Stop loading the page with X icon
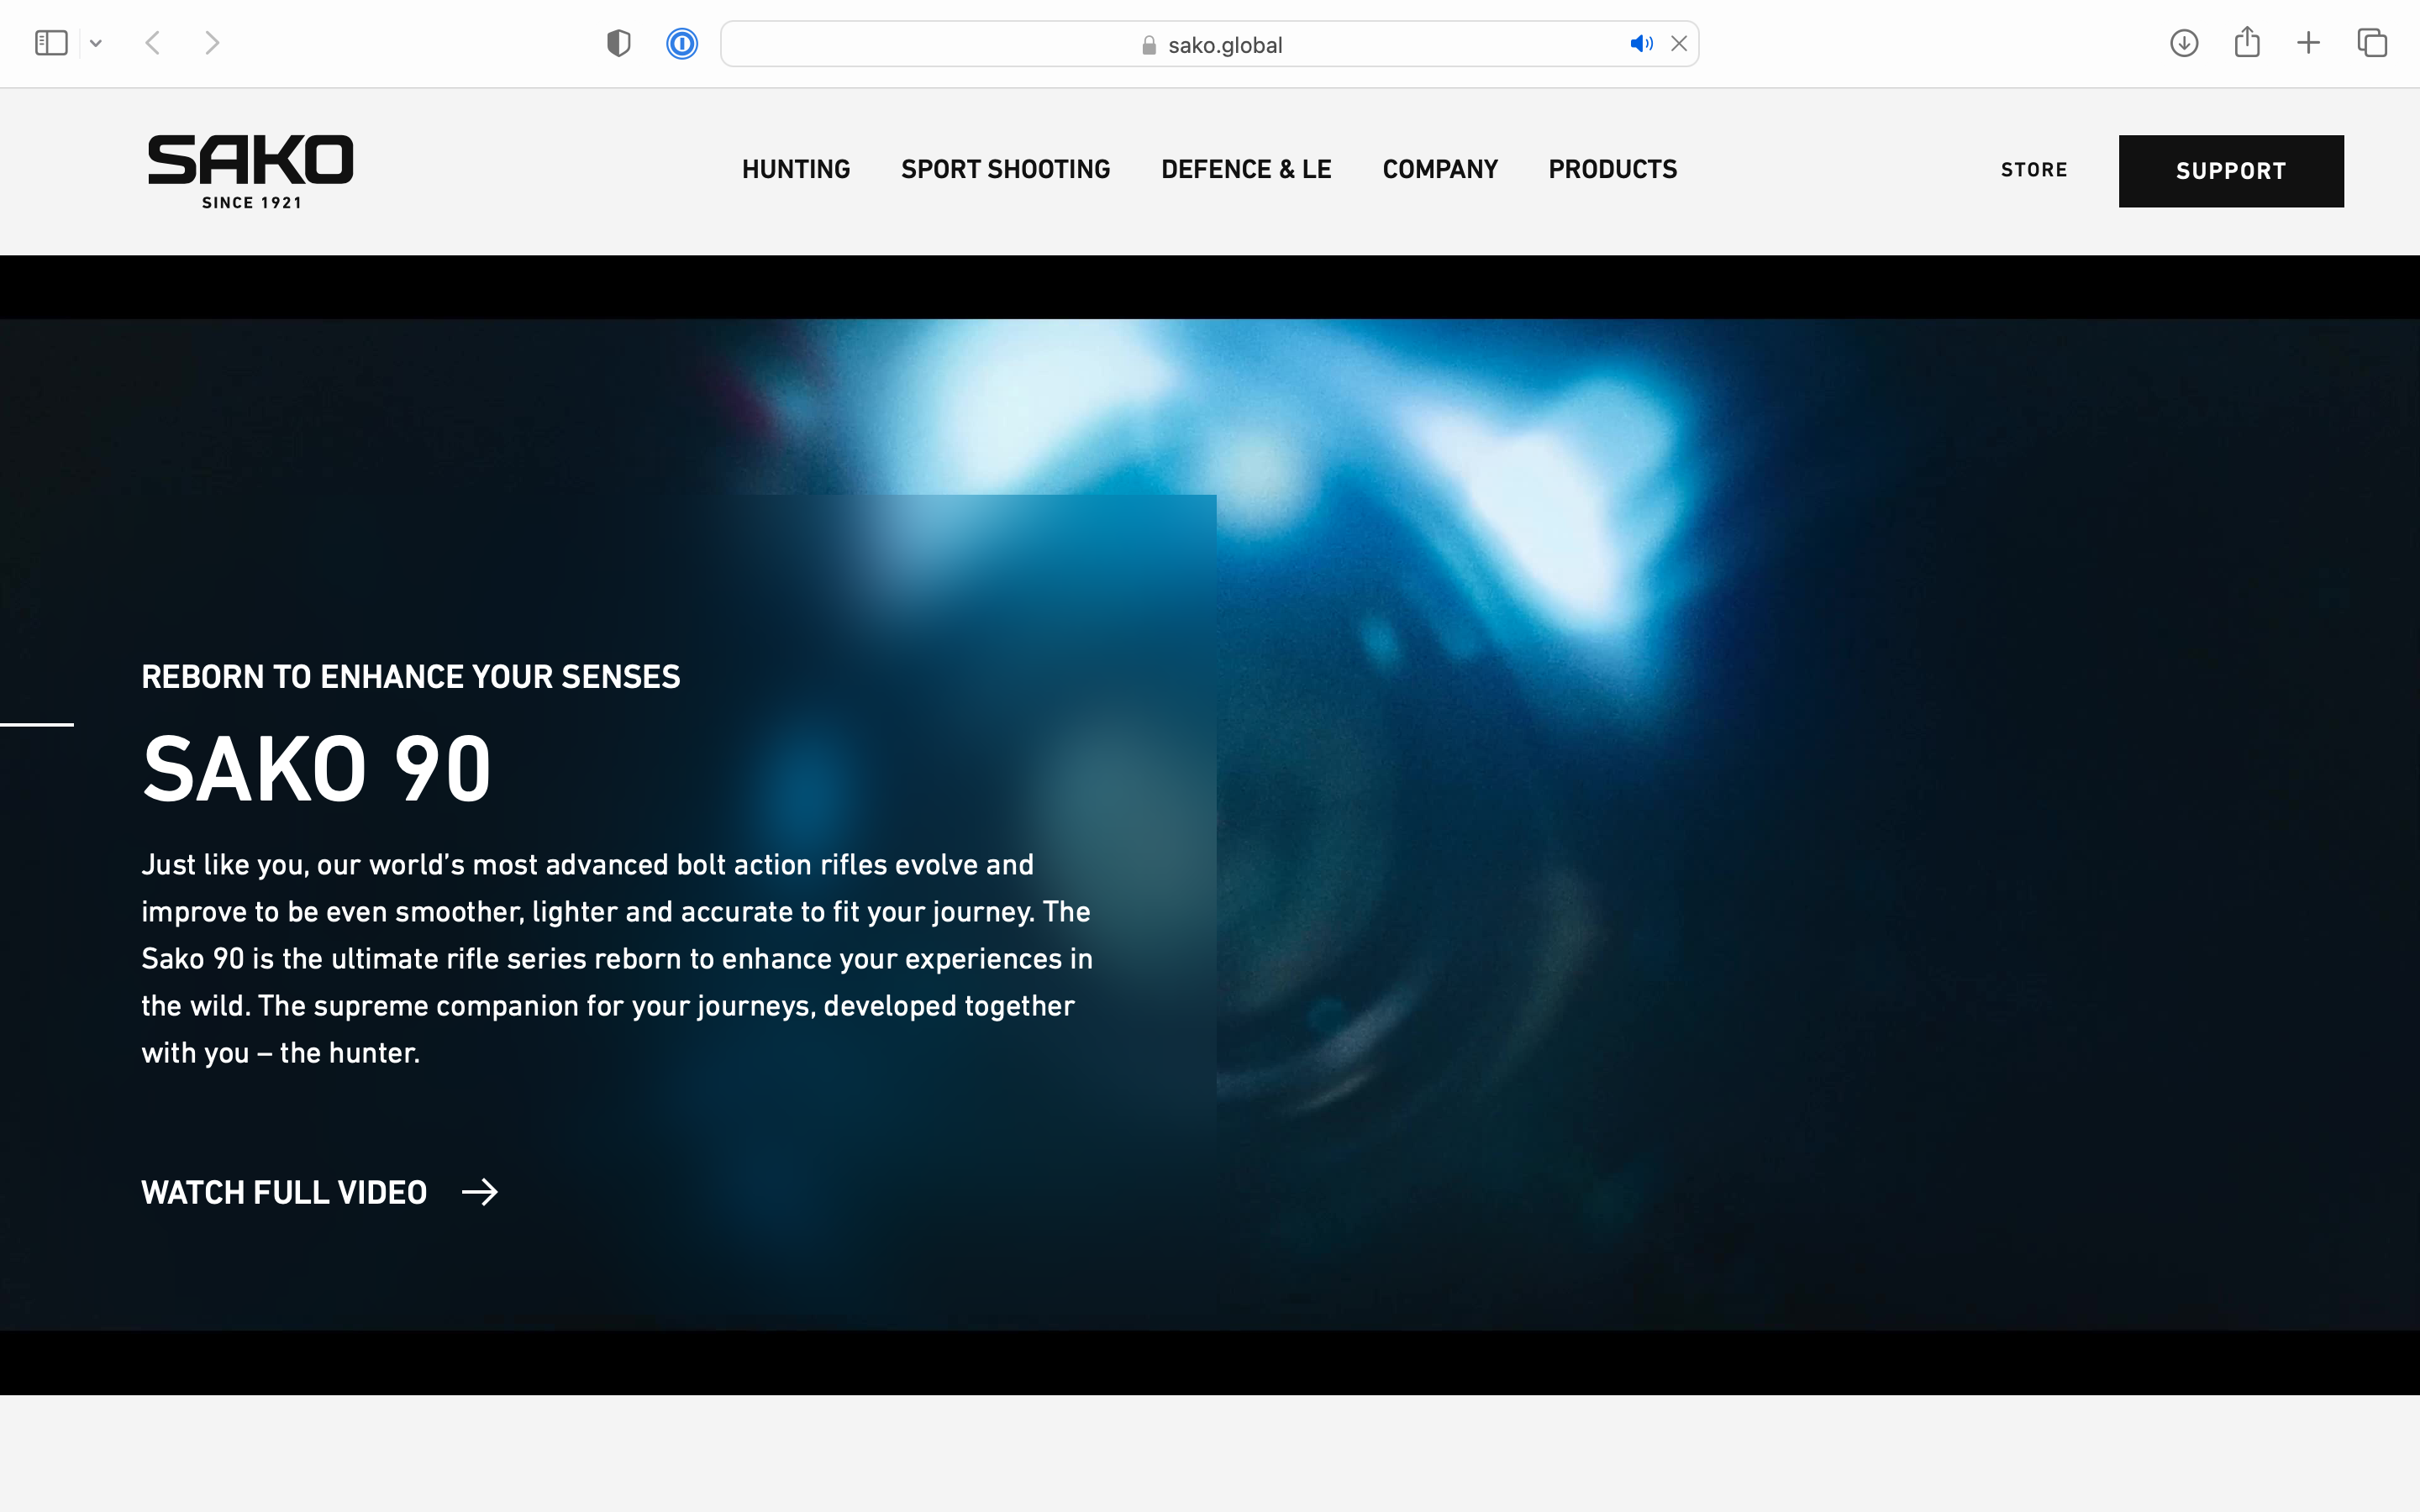Image resolution: width=2420 pixels, height=1512 pixels. (x=1679, y=43)
